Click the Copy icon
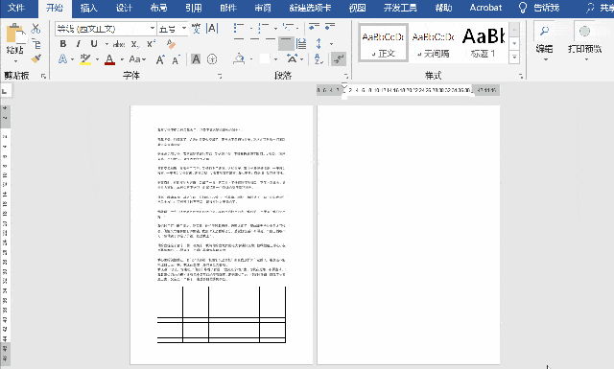 coord(36,44)
